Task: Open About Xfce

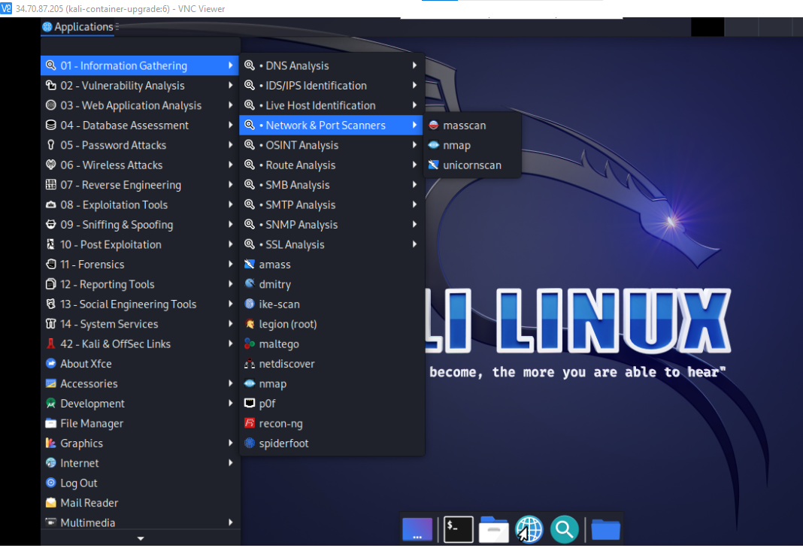Action: tap(139, 364)
